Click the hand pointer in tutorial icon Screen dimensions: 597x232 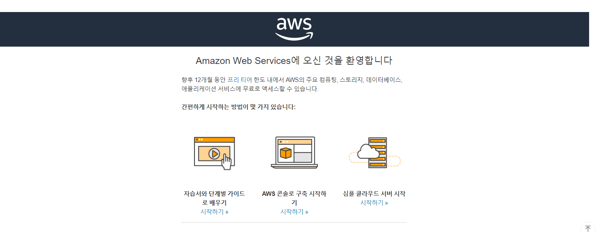[226, 162]
